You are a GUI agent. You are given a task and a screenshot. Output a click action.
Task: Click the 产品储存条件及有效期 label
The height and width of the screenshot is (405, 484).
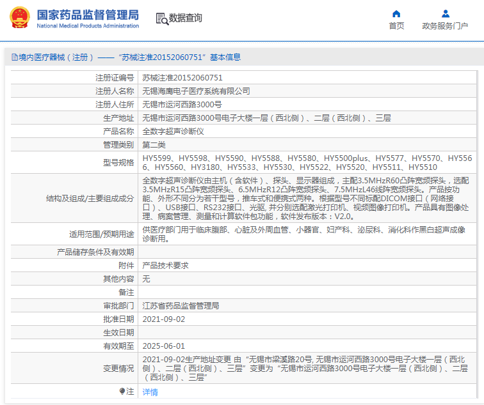tap(95, 252)
